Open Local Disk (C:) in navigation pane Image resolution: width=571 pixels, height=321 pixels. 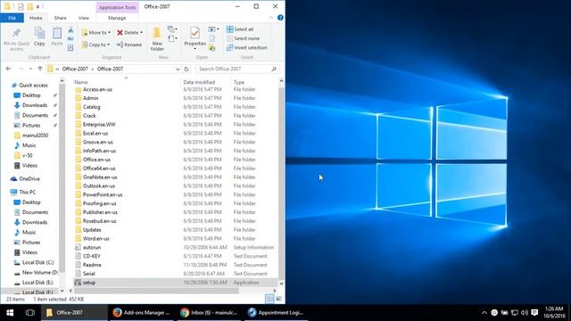[37, 262]
